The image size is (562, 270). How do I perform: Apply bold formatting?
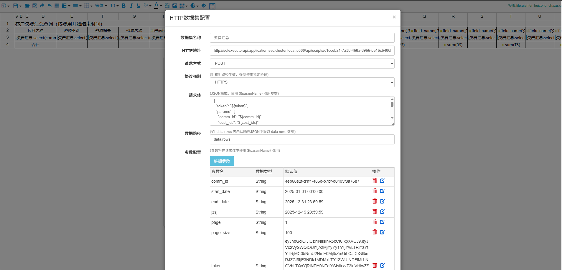point(124,6)
